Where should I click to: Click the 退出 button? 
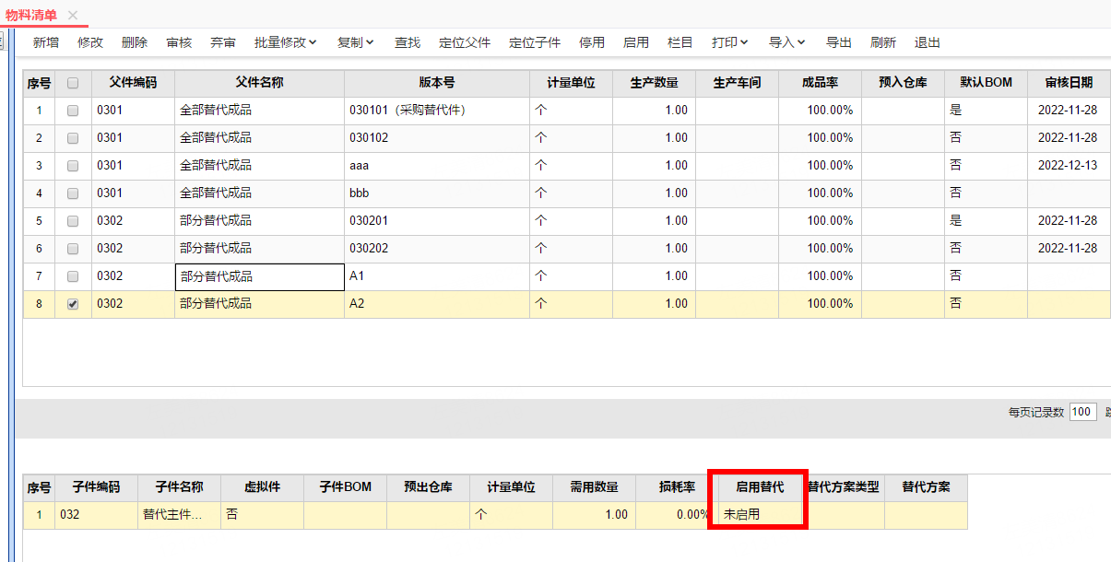pos(928,42)
